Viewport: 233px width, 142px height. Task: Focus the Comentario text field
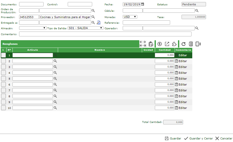coord(105,34)
